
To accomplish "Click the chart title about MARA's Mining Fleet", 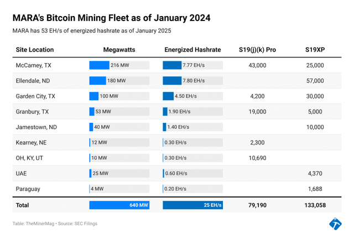I will 111,18.
